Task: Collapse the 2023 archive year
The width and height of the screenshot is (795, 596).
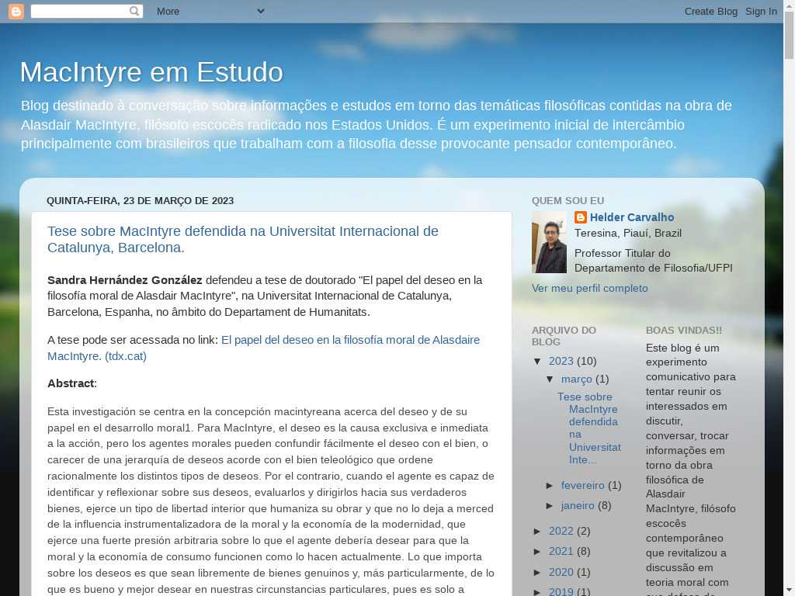Action: [538, 361]
